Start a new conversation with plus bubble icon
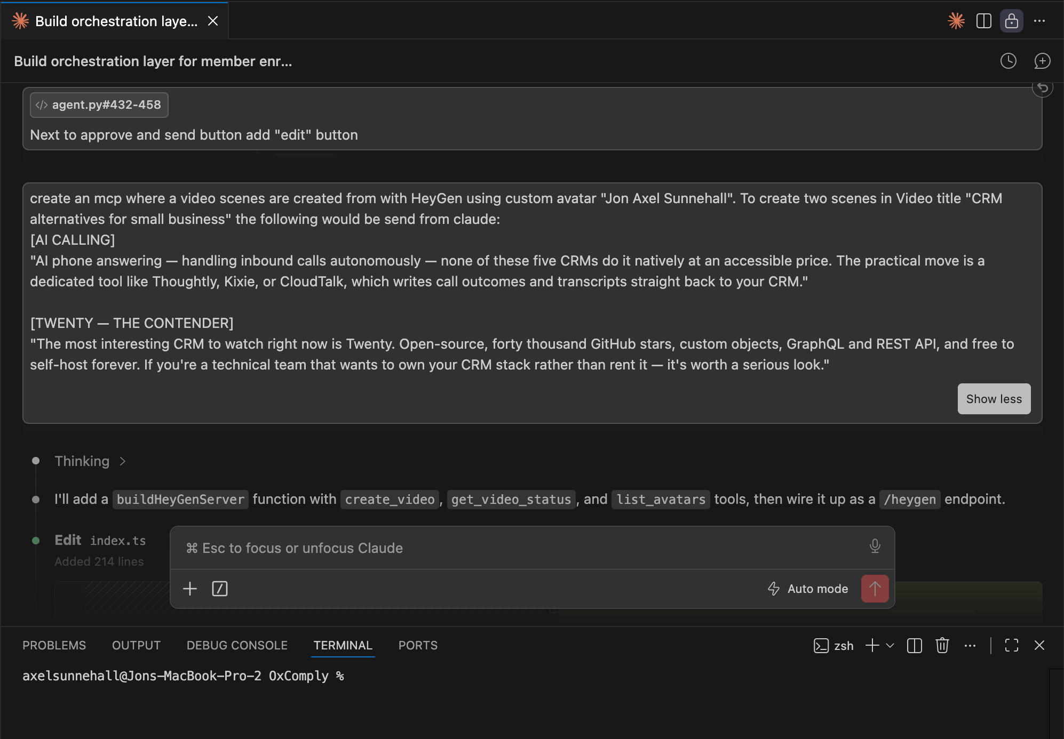This screenshot has width=1064, height=739. tap(1042, 61)
